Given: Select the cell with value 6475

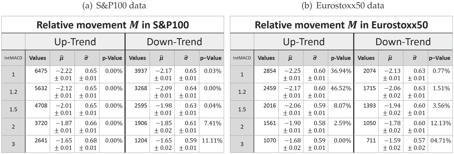Looking at the screenshot, I should click(37, 74).
